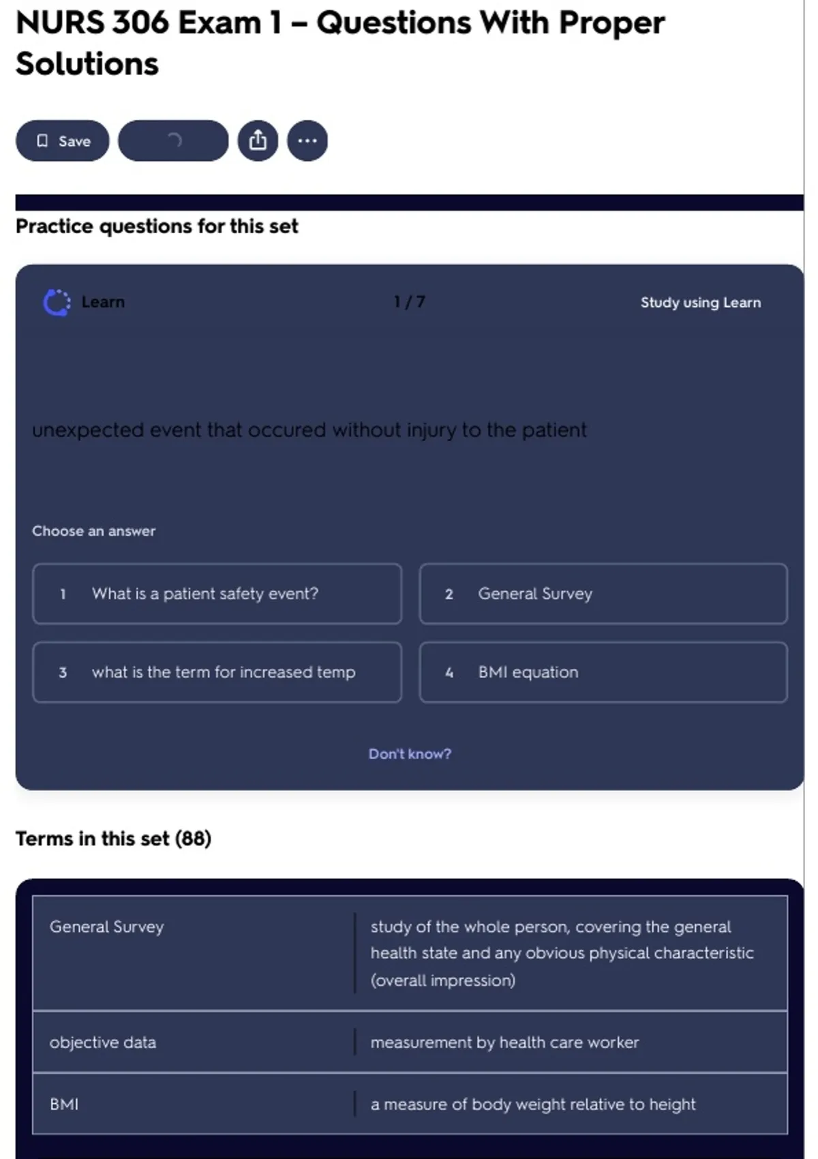The image size is (818, 1159).
Task: Click the NURS 306 Exam 1 title
Action: [340, 43]
